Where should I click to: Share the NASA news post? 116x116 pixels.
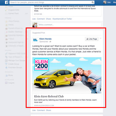coord(48,19)
